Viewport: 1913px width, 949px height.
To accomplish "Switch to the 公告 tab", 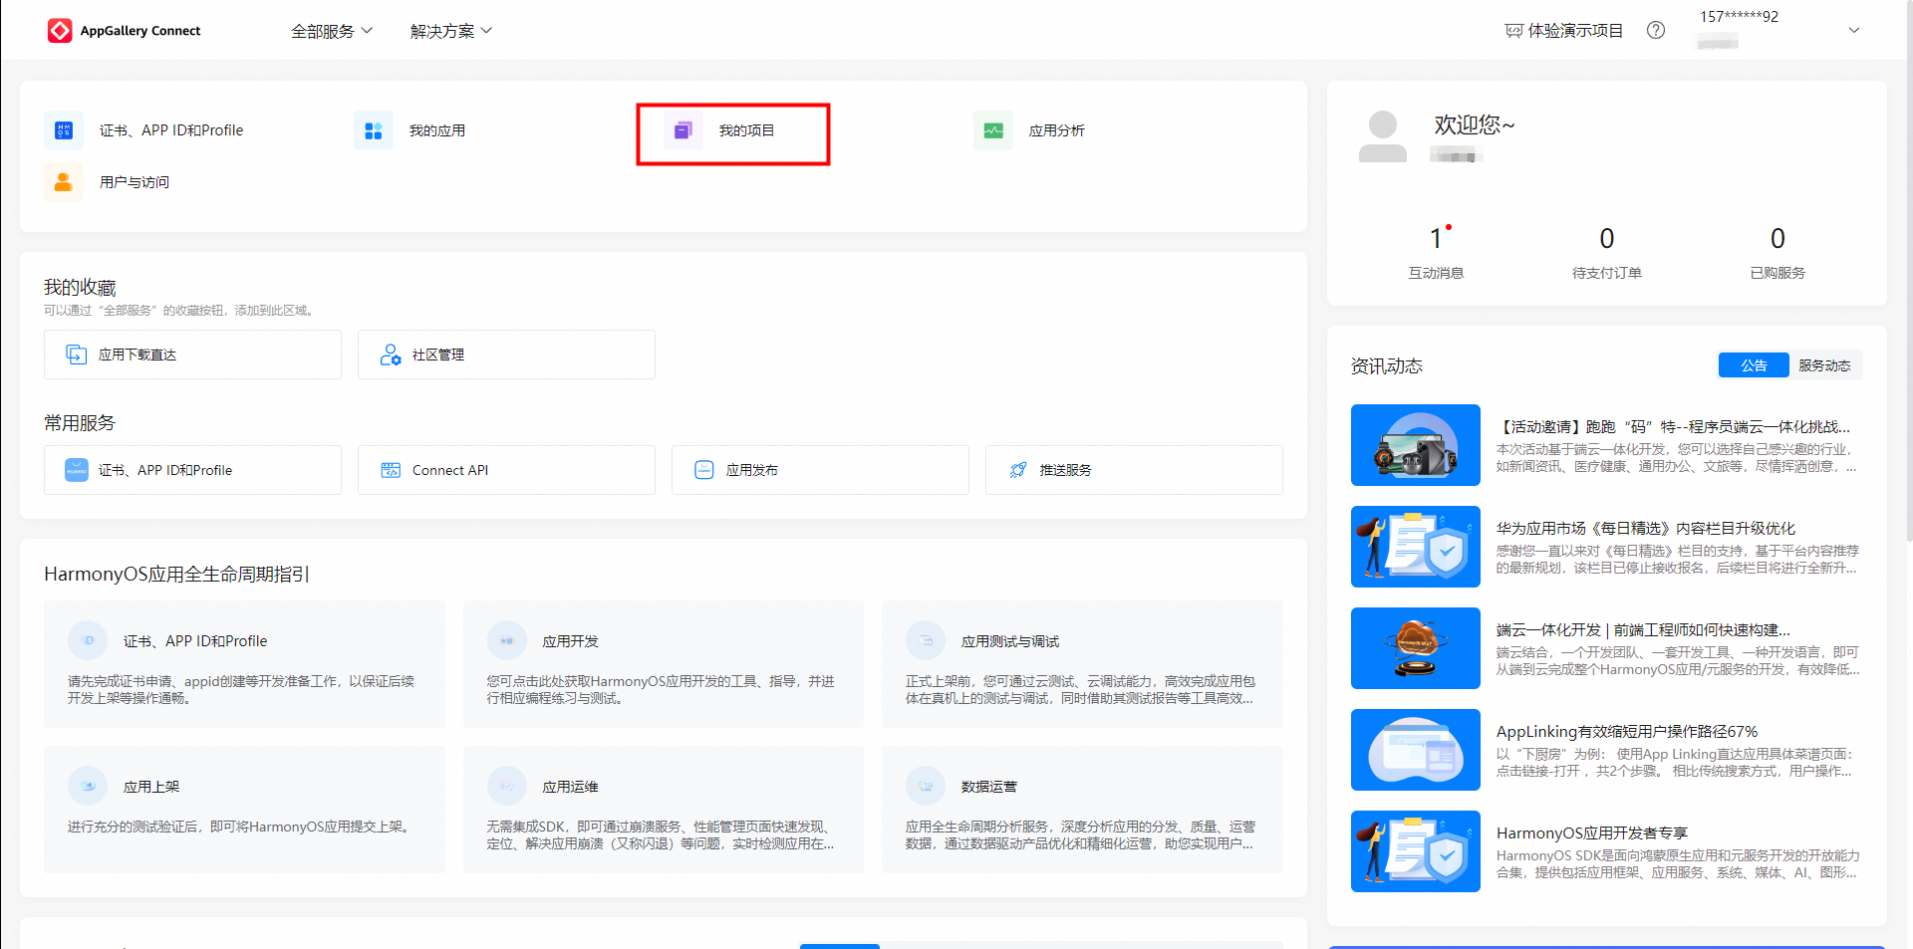I will point(1754,365).
